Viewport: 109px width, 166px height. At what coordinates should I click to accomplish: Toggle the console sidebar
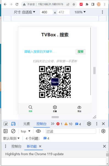pos(5,131)
